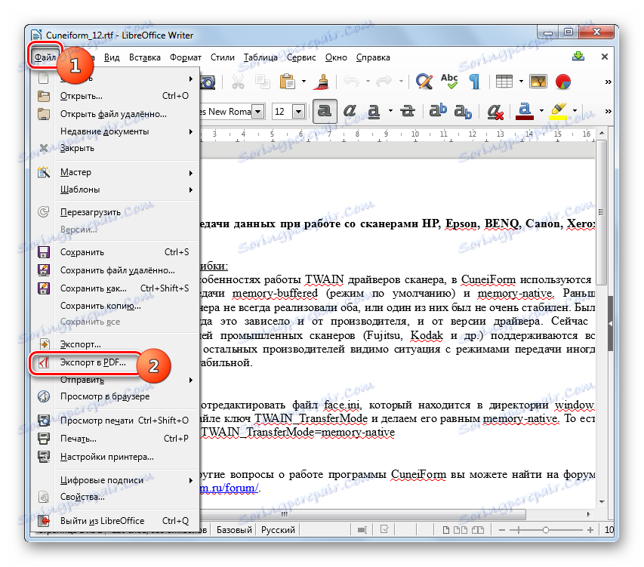The height and width of the screenshot is (567, 644).
Task: Toggle Italic formatting button
Action: pos(350,111)
